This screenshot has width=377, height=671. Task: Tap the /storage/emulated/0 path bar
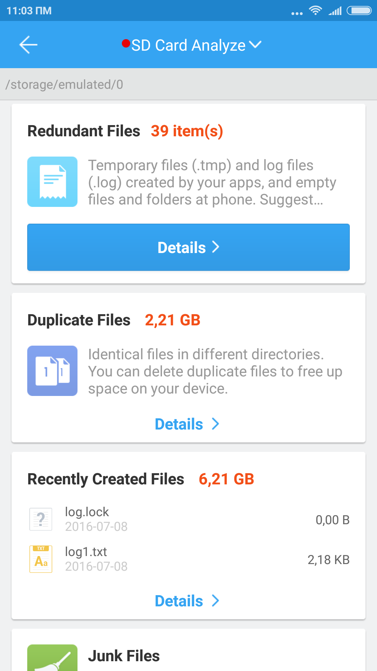188,85
